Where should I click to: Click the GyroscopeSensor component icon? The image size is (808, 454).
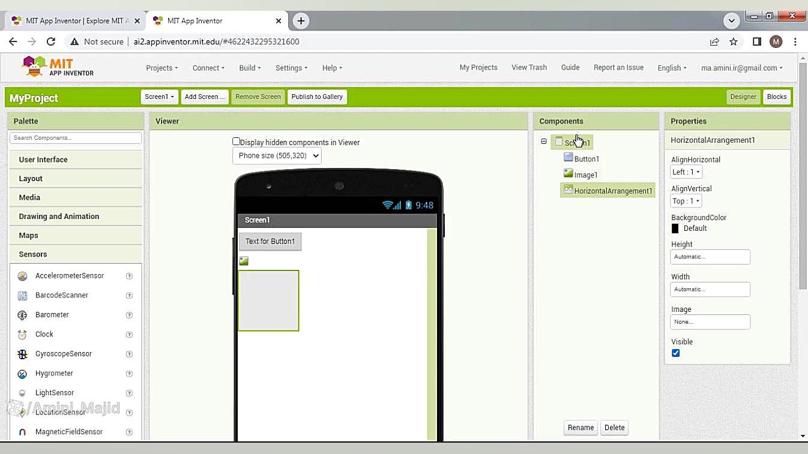(22, 354)
